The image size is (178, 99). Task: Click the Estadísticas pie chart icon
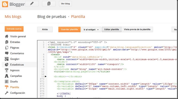[x=7, y=64]
